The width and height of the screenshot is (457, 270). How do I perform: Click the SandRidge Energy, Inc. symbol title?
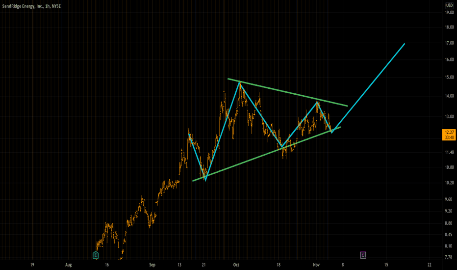pos(31,6)
